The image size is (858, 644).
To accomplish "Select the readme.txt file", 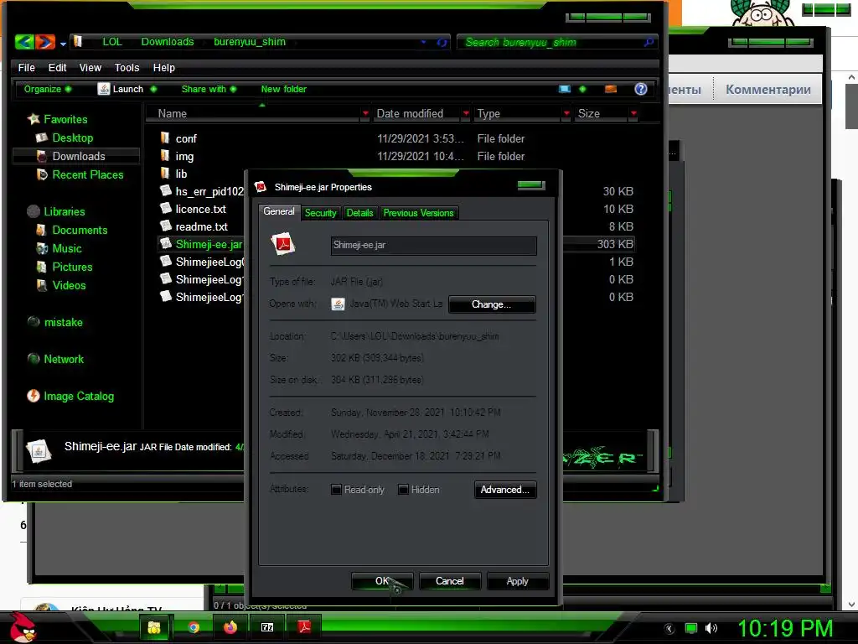I will 194,226.
